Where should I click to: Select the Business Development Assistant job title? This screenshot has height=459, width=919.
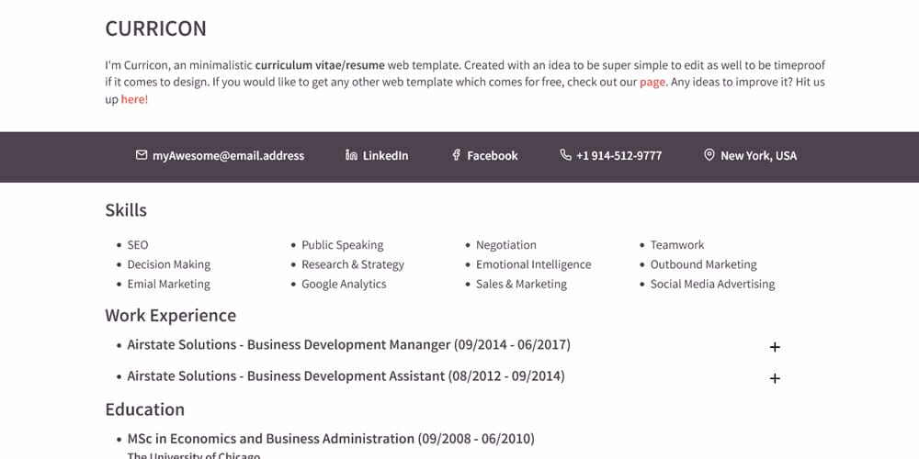click(346, 375)
